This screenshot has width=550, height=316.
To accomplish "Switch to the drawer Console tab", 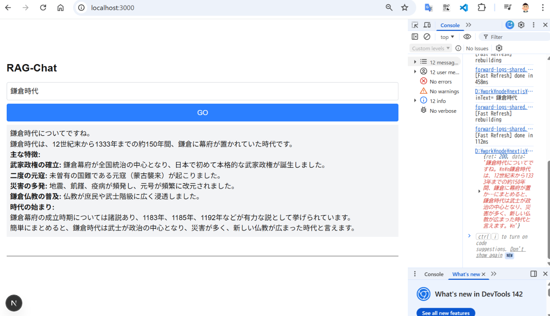I will coord(434,274).
